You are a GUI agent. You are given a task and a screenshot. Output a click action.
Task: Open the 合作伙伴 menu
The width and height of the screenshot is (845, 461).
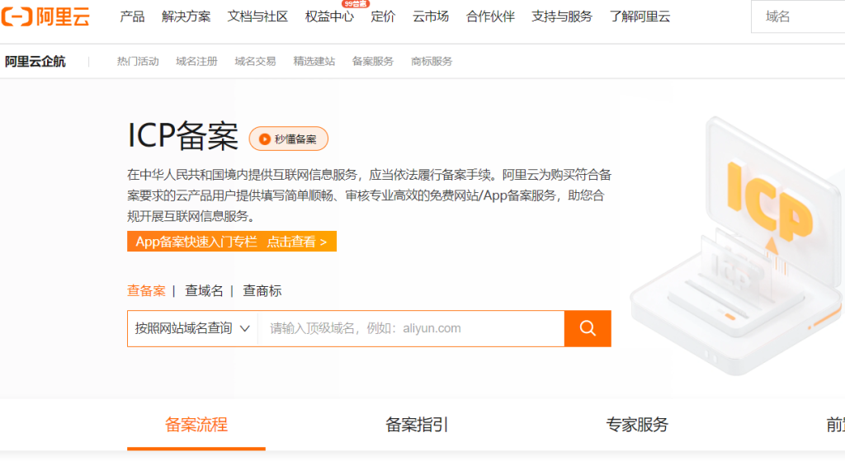click(x=490, y=16)
